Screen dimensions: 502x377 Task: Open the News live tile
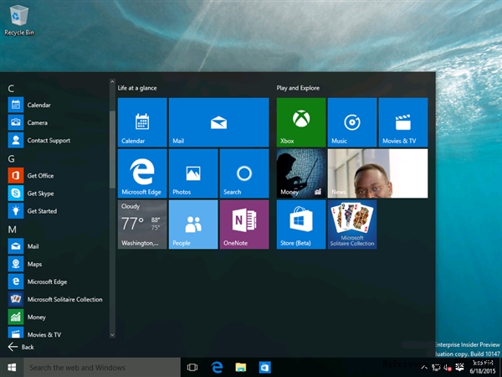[377, 173]
